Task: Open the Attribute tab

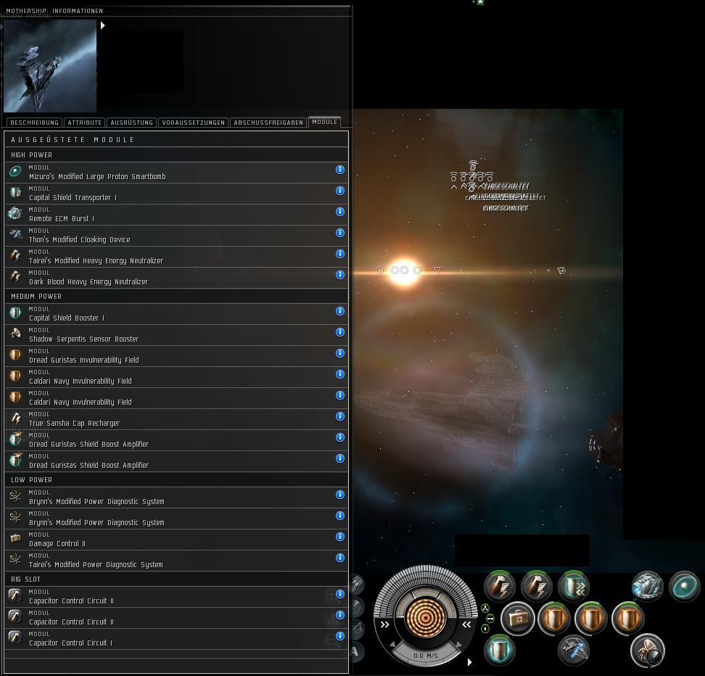Action: pyautogui.click(x=85, y=123)
